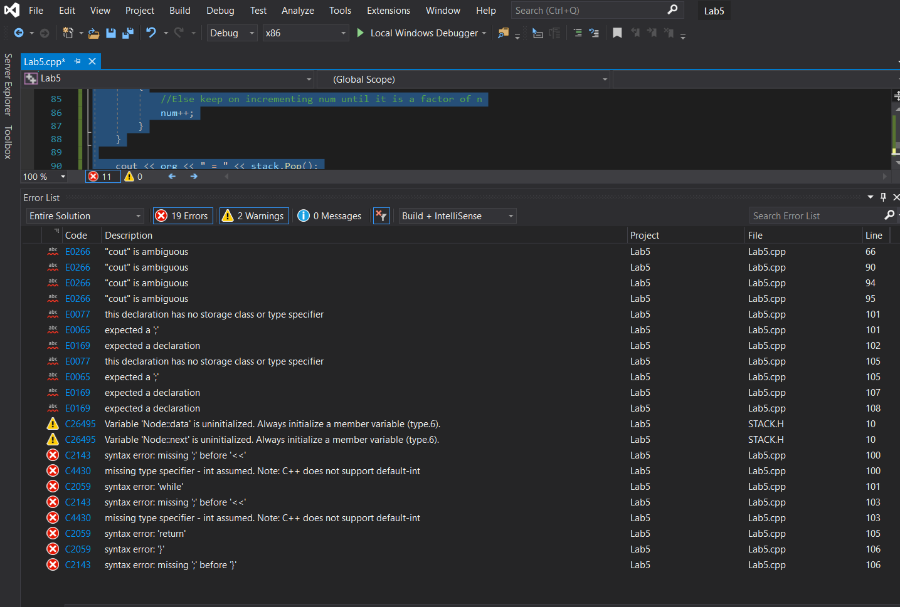Viewport: 900px width, 607px height.
Task: Switch to the Lab5.cpp editor tab
Action: pyautogui.click(x=45, y=61)
